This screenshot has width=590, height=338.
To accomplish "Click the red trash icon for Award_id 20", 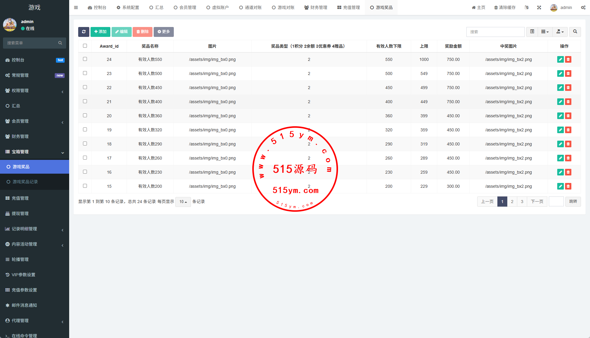I will tap(568, 116).
